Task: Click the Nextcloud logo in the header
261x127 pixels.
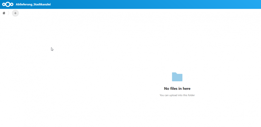Action: click(x=8, y=4)
